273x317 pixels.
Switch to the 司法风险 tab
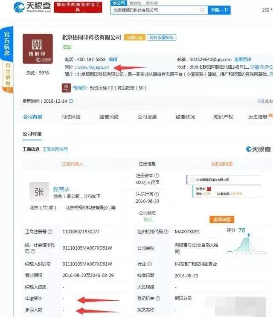pos(71,116)
